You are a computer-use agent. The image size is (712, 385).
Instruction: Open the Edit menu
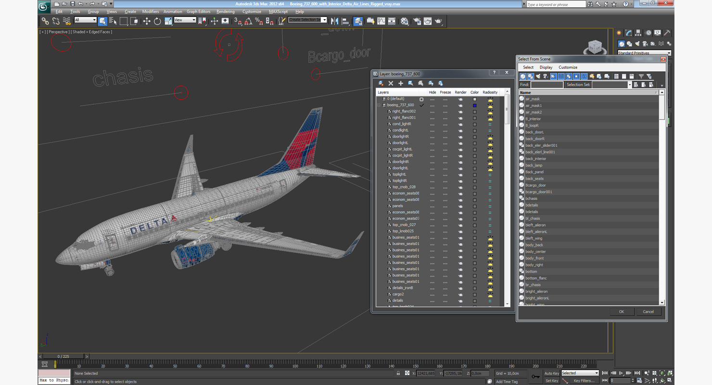59,12
